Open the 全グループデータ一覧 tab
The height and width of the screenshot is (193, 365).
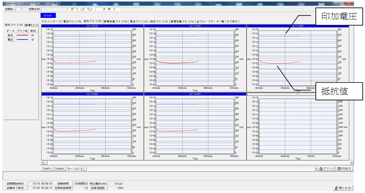click(210, 22)
